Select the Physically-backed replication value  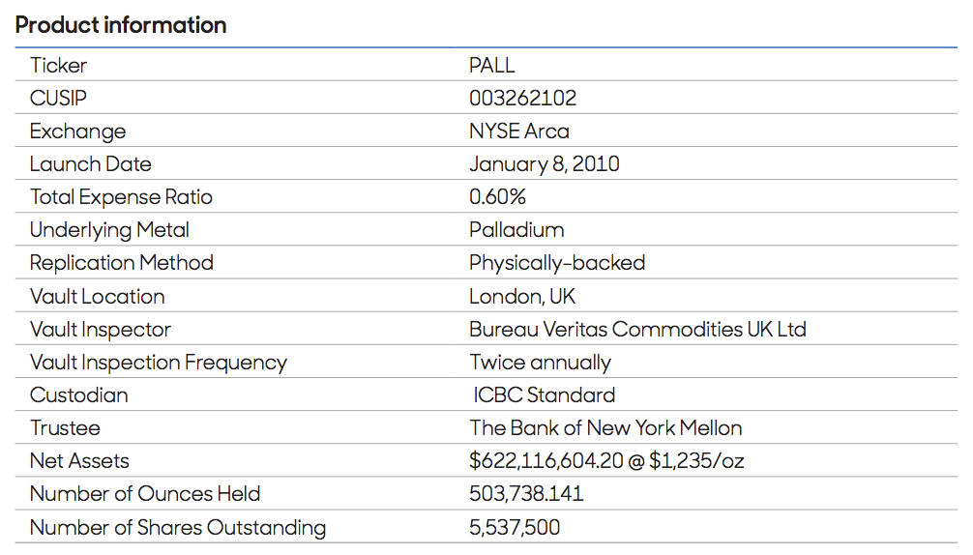556,263
